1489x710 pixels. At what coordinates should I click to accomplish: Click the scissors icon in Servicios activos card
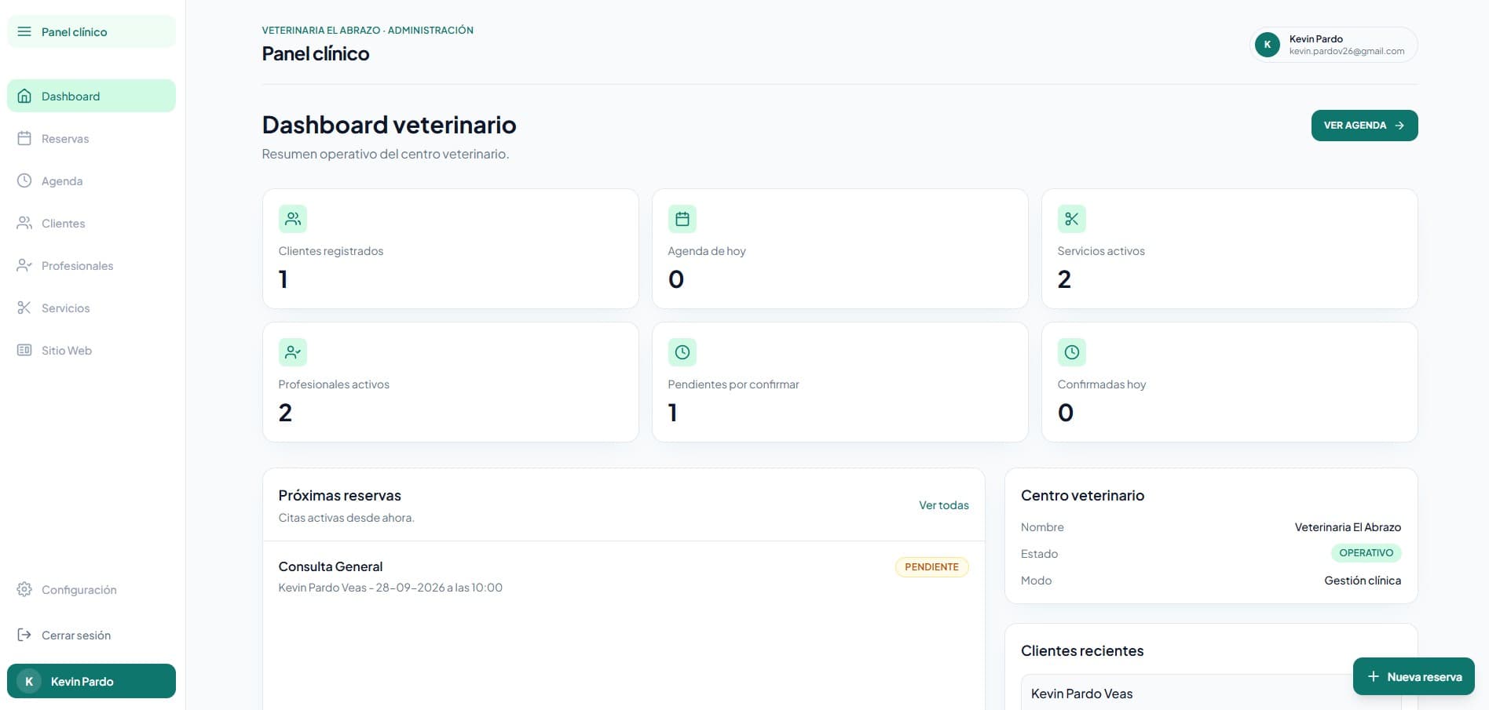[x=1072, y=219]
